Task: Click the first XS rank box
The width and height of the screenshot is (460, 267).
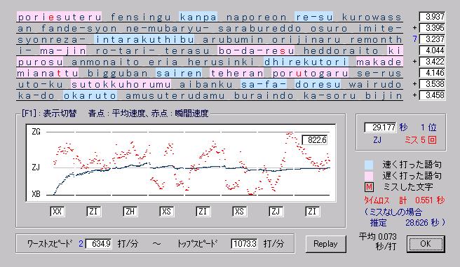Action: [167, 212]
